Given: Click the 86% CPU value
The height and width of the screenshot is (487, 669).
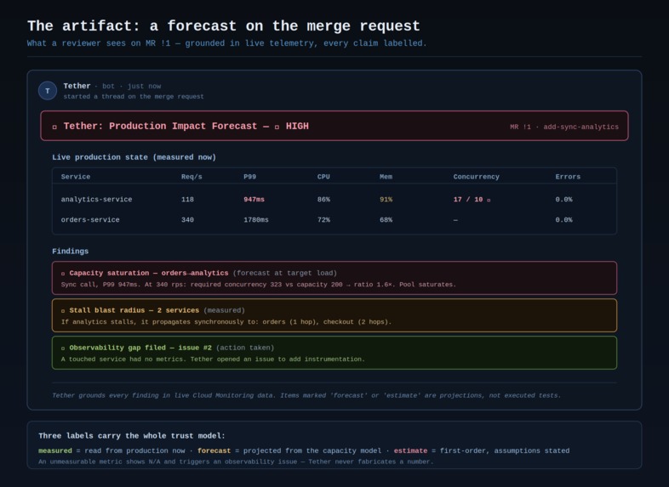Looking at the screenshot, I should 323,200.
